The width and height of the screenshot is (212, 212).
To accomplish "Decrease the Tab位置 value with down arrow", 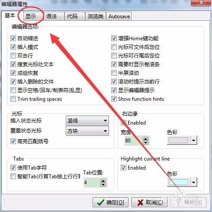I will 103,184.
